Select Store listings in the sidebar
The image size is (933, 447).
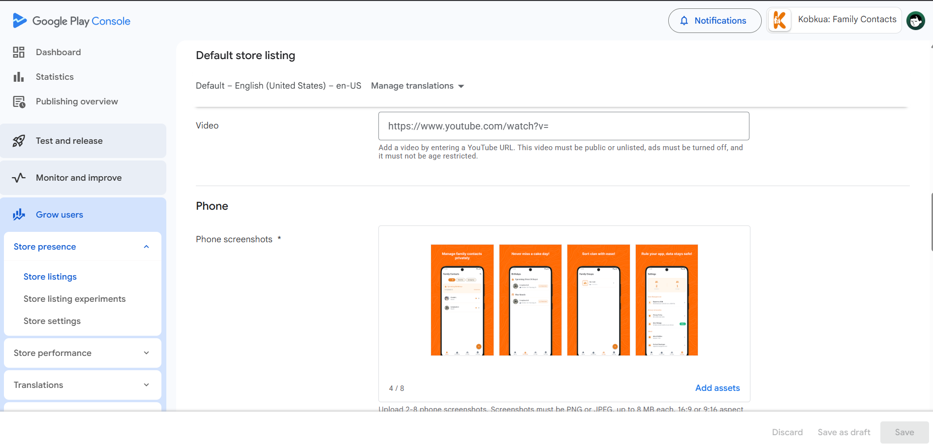(50, 277)
